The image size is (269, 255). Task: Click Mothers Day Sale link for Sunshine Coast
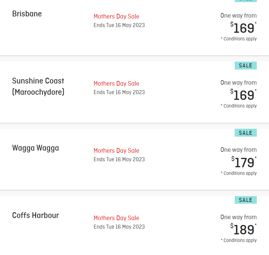(x=116, y=83)
